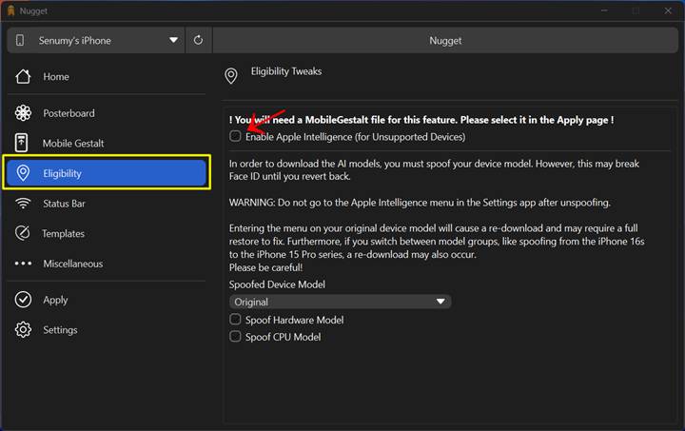685x431 pixels.
Task: Click the Nugget app icon in title bar
Action: point(10,10)
